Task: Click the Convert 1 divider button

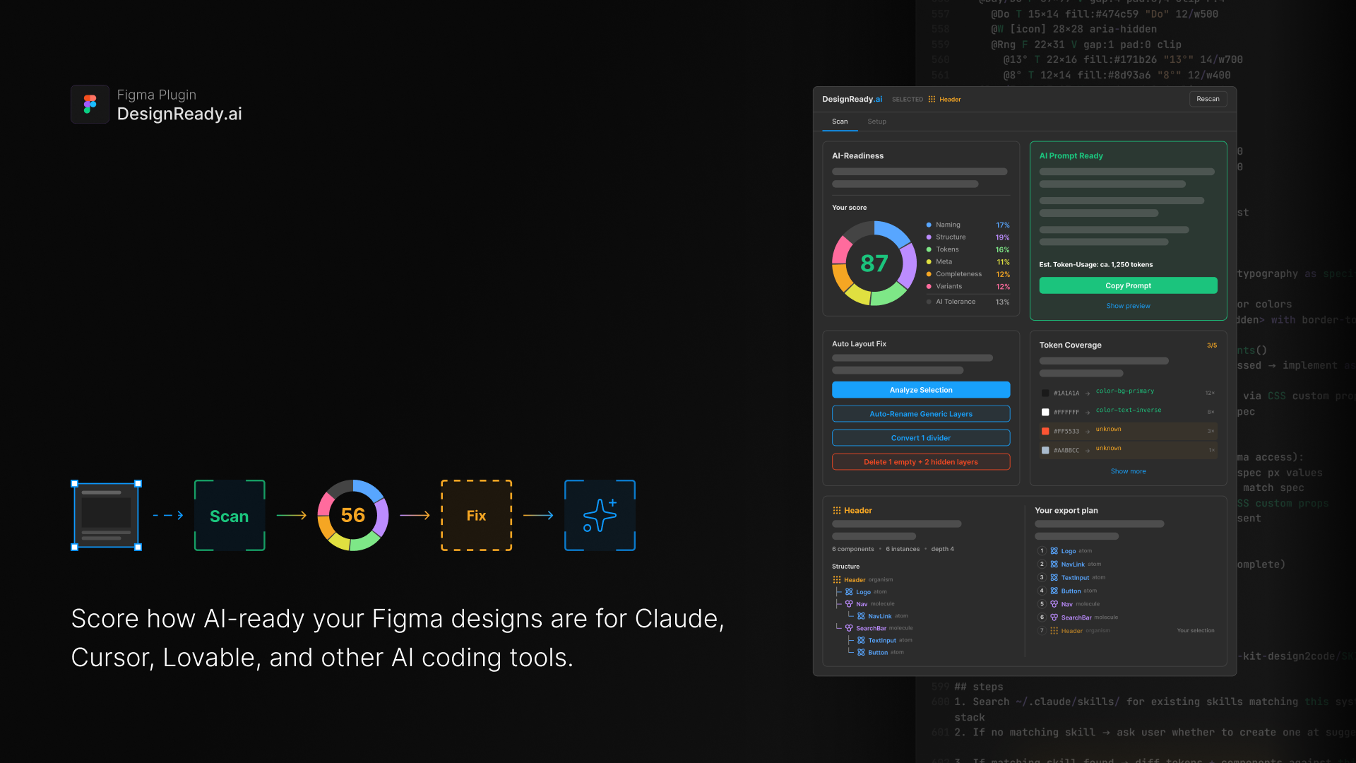Action: [921, 438]
